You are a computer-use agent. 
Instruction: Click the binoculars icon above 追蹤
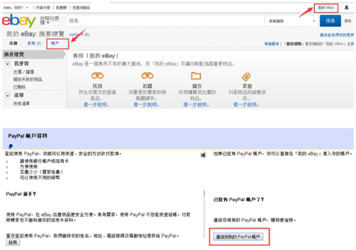coord(147,76)
